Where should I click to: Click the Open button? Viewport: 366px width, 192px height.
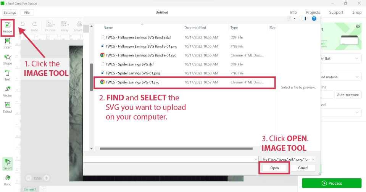coord(274,168)
